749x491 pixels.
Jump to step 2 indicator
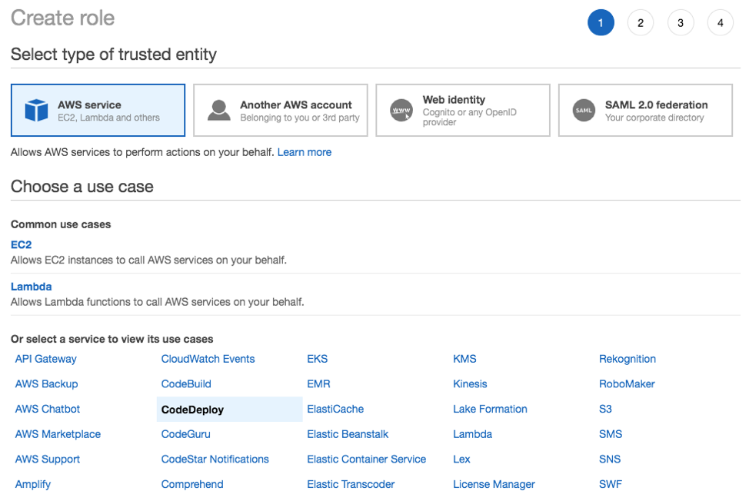point(641,22)
